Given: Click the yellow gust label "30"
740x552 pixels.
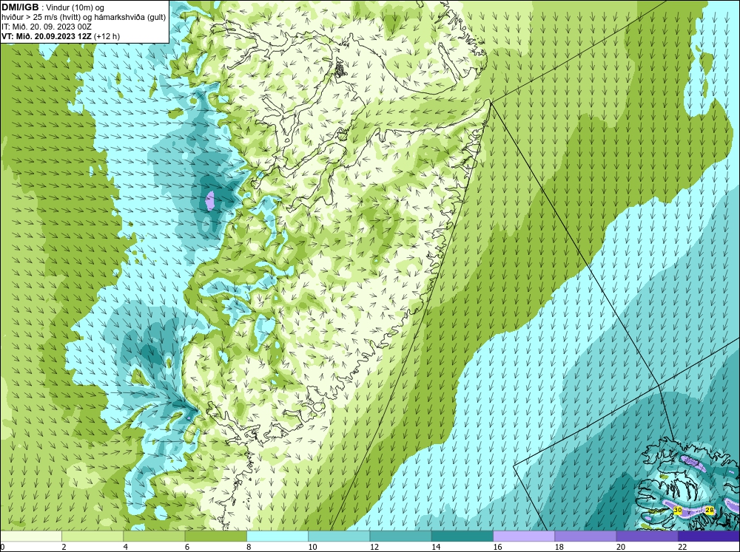Looking at the screenshot, I should [x=678, y=510].
